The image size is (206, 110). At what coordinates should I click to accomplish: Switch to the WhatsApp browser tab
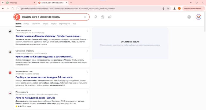[x=19, y=2]
